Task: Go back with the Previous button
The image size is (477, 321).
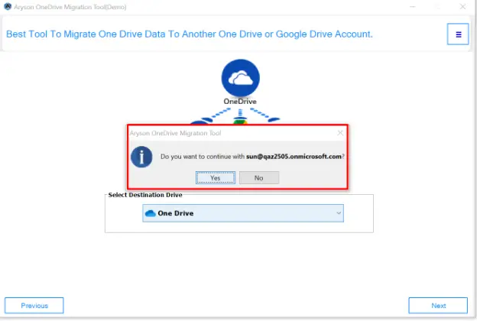Action: pos(34,306)
